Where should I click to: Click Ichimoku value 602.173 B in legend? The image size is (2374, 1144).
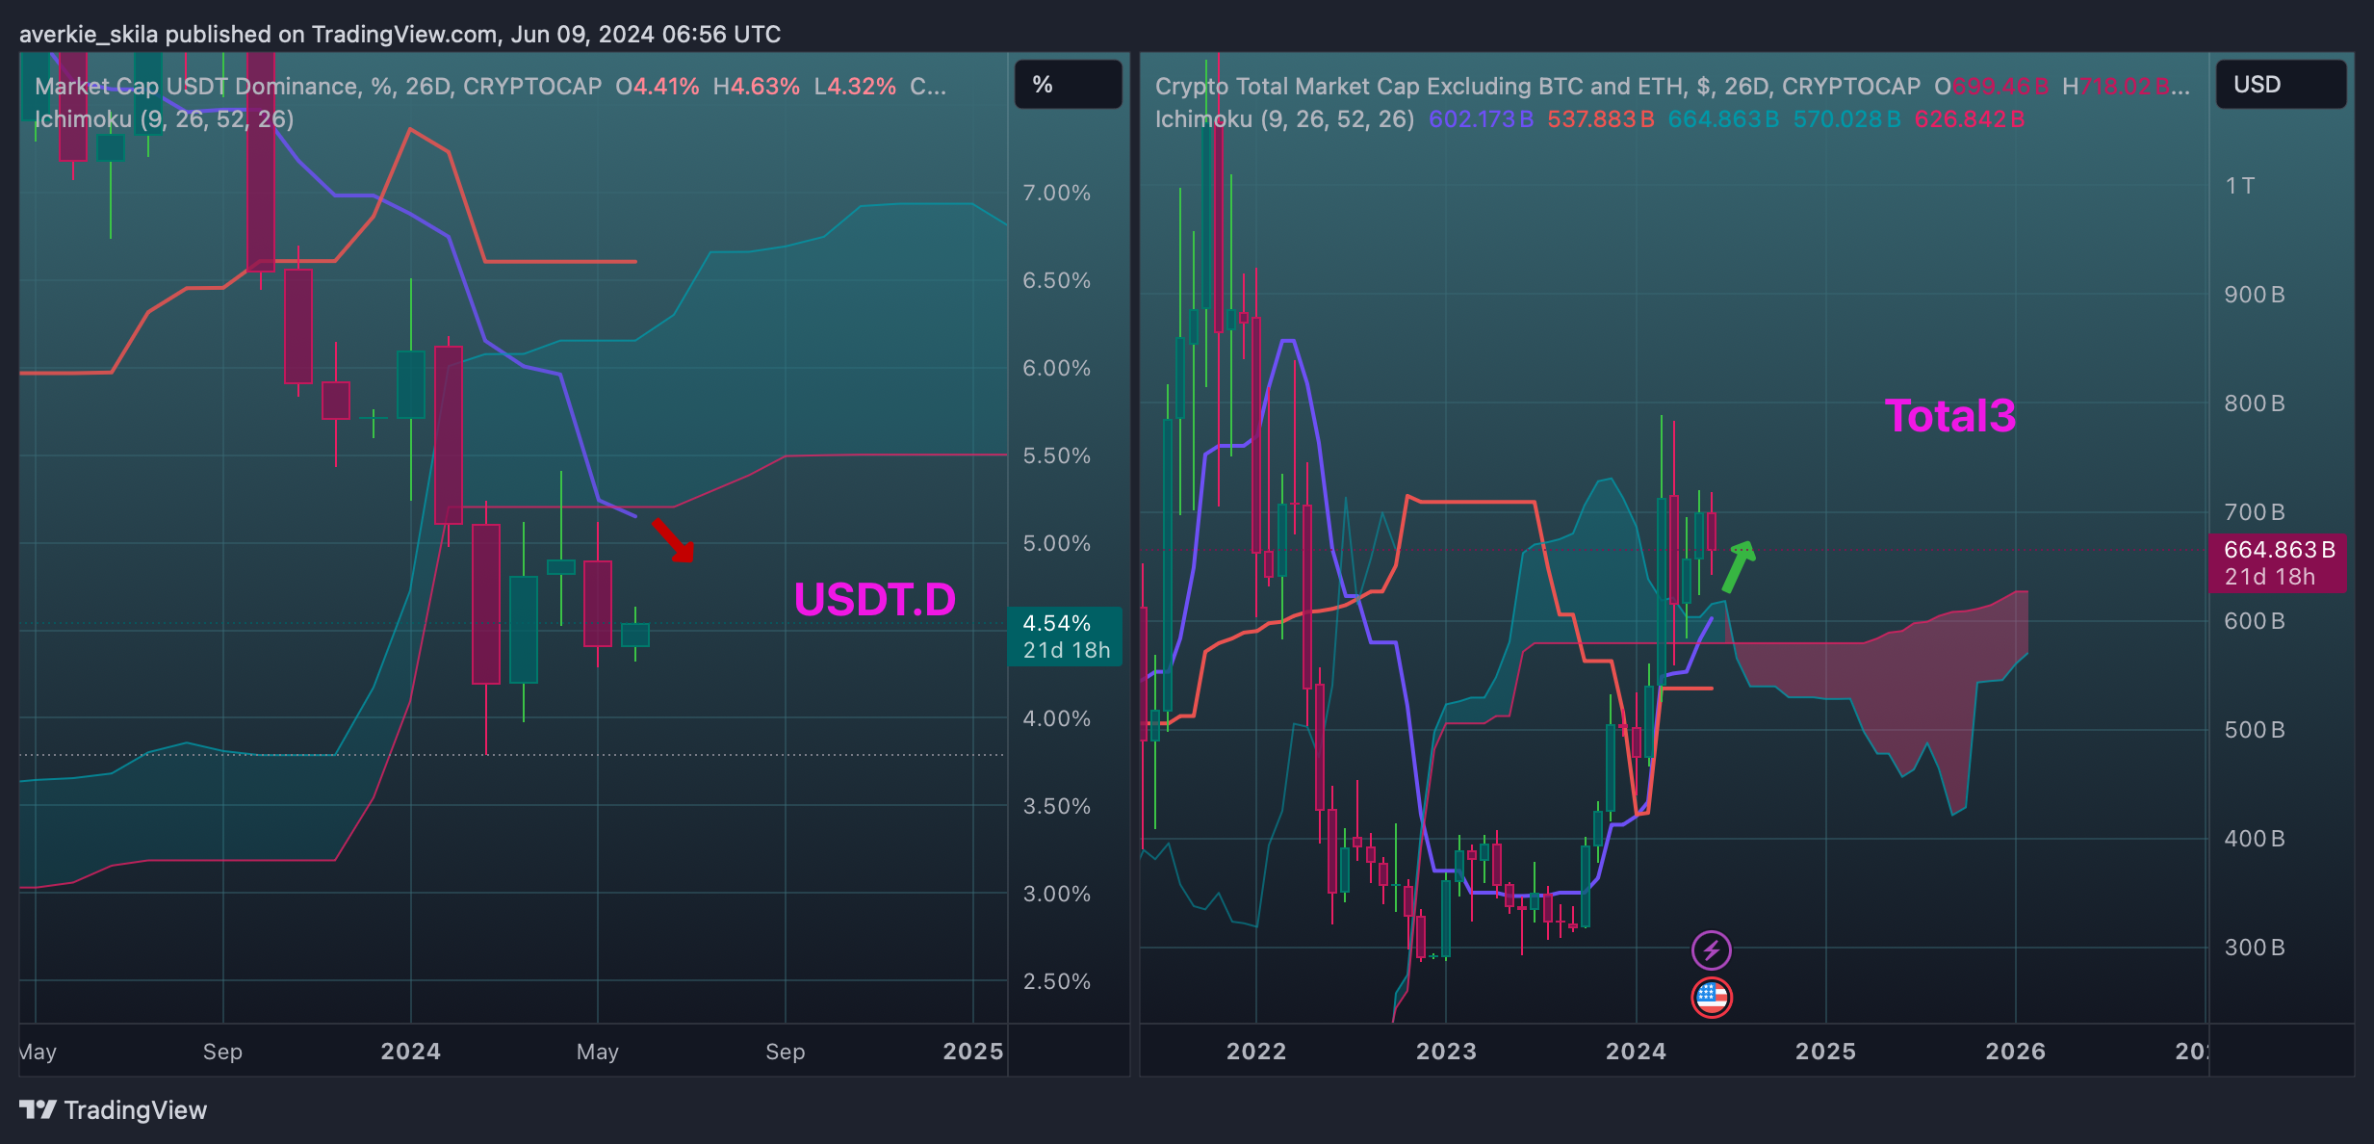tap(1481, 119)
